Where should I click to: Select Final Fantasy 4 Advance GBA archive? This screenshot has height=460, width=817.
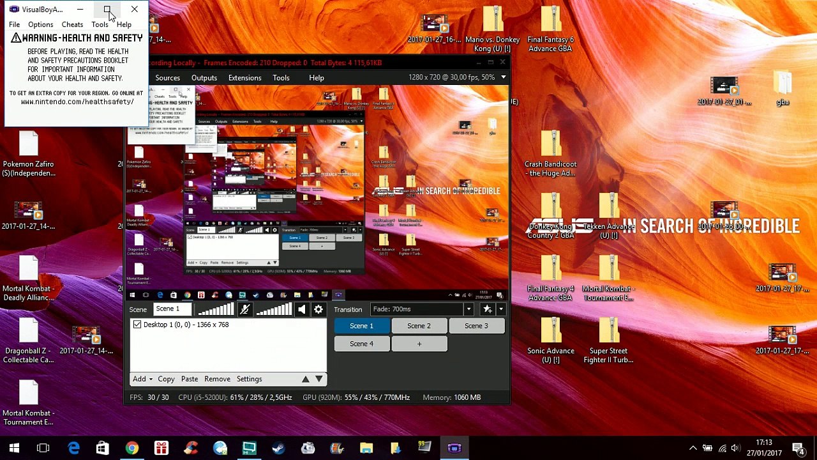[550, 279]
